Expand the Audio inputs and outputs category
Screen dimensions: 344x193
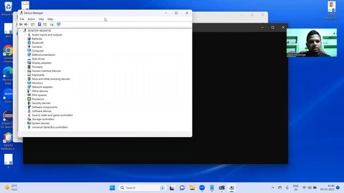click(x=25, y=35)
